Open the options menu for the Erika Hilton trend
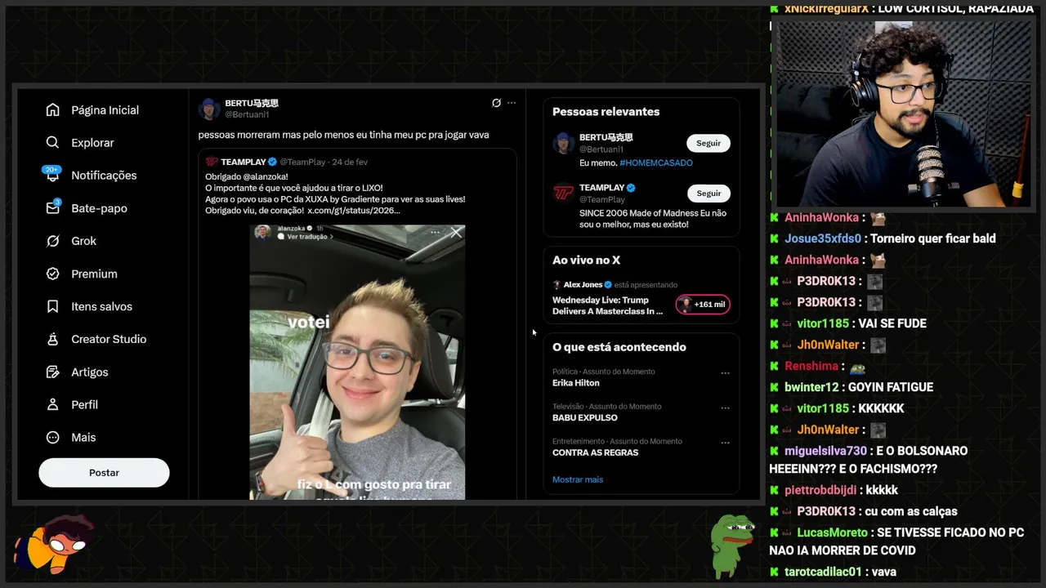The image size is (1046, 588). pos(725,373)
